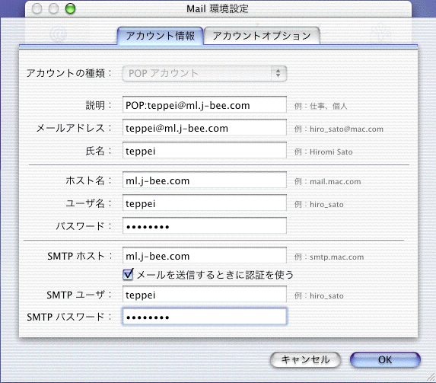436x383 pixels.
Task: Select the SMTP ユーザ field
Action: click(x=205, y=295)
